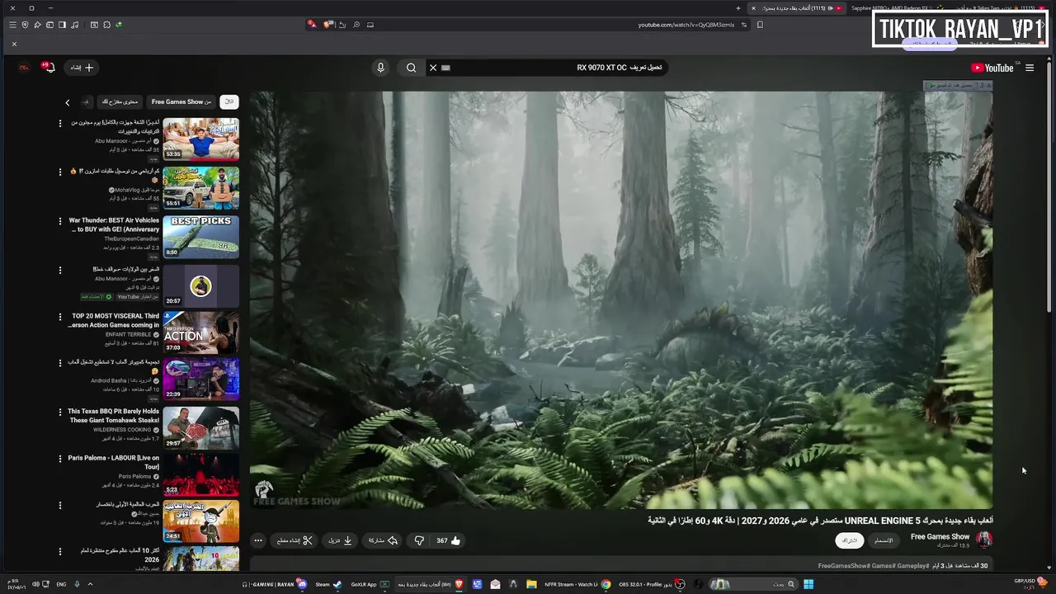This screenshot has height=594, width=1056.
Task: Click the search magnifier button on YouTube
Action: click(x=411, y=68)
